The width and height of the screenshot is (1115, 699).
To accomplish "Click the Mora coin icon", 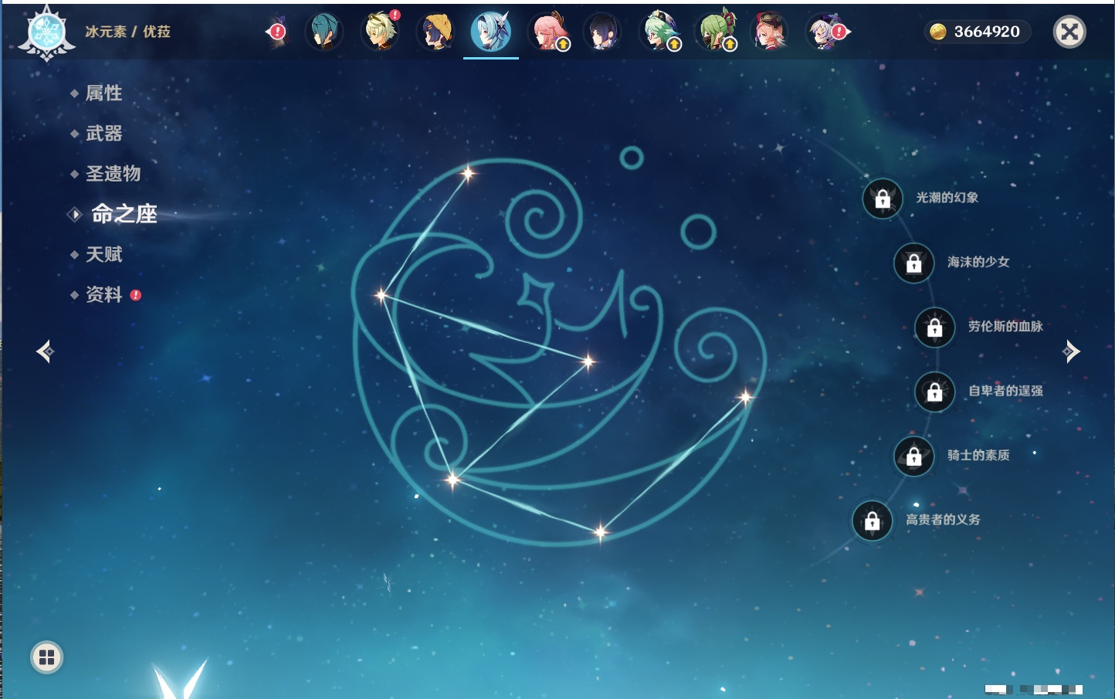I will click(938, 32).
